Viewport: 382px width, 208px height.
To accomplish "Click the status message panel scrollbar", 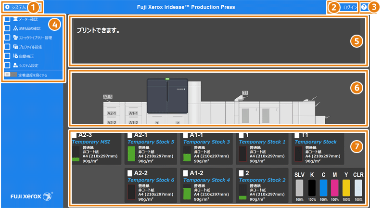I will click(362, 41).
